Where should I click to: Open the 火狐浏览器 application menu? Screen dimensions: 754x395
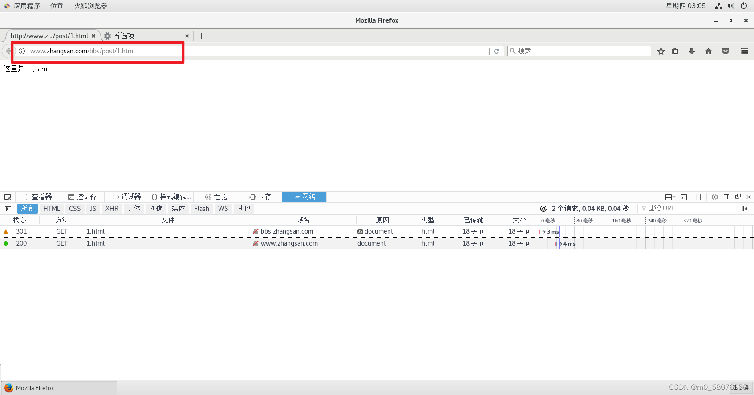(91, 6)
